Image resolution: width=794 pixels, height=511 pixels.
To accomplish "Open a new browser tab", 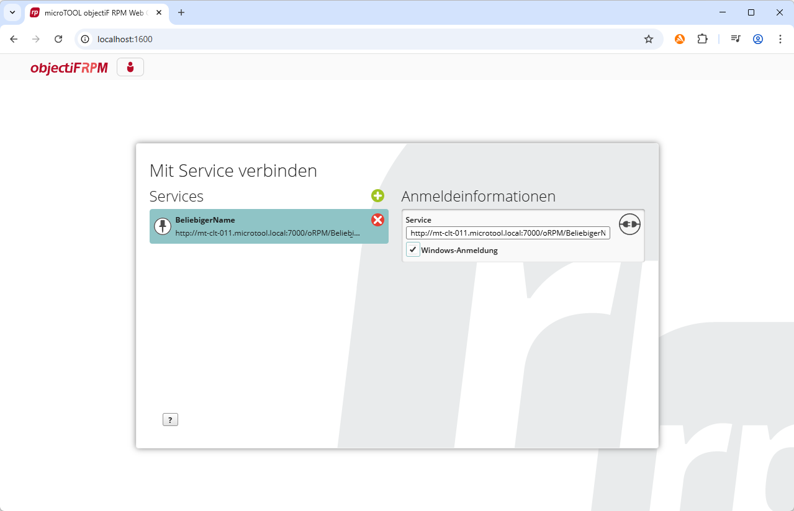I will (x=181, y=12).
